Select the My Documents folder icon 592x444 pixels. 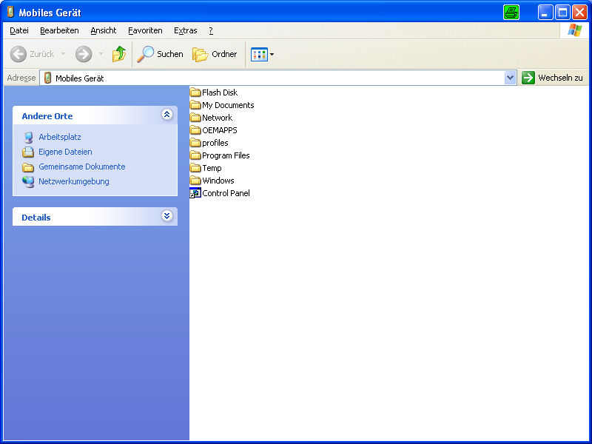[x=195, y=104]
